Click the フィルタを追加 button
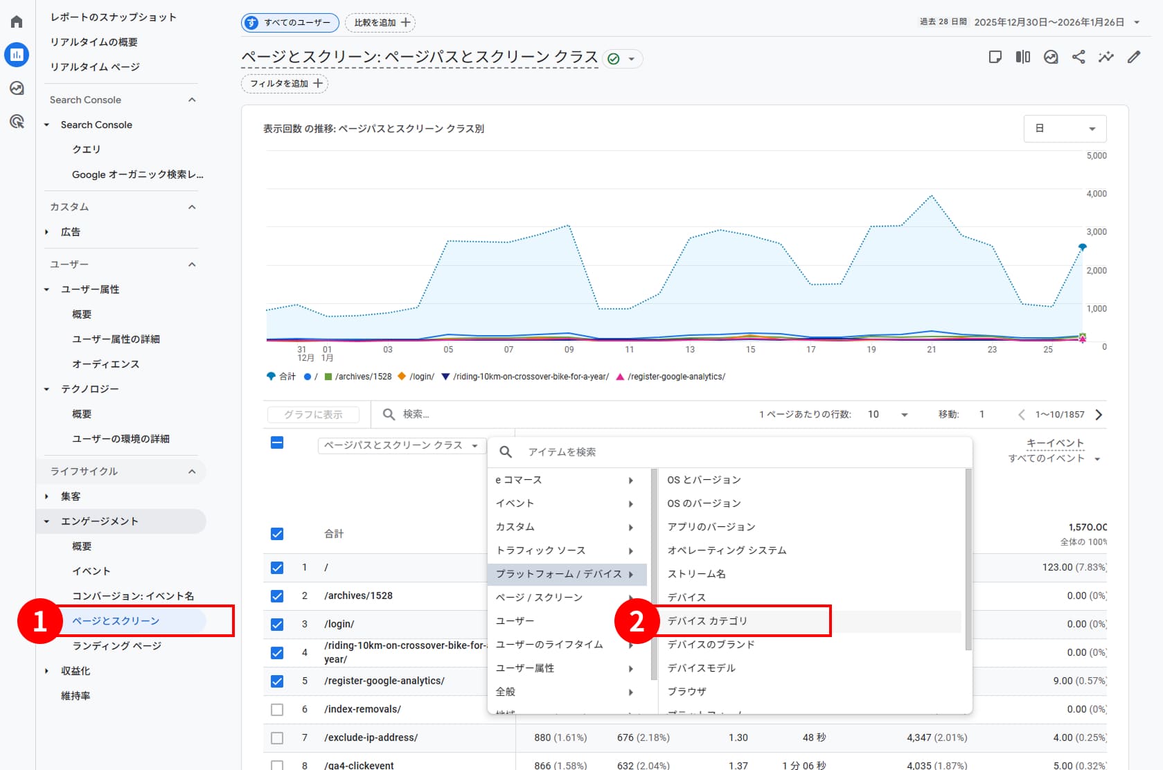This screenshot has height=770, width=1163. click(x=285, y=84)
